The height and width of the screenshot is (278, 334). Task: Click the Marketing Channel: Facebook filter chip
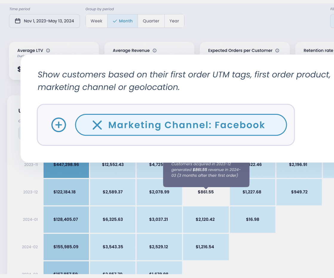point(181,125)
